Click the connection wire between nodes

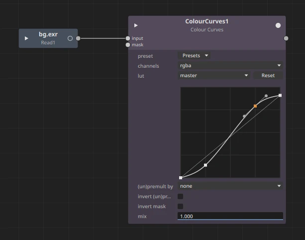103,38
